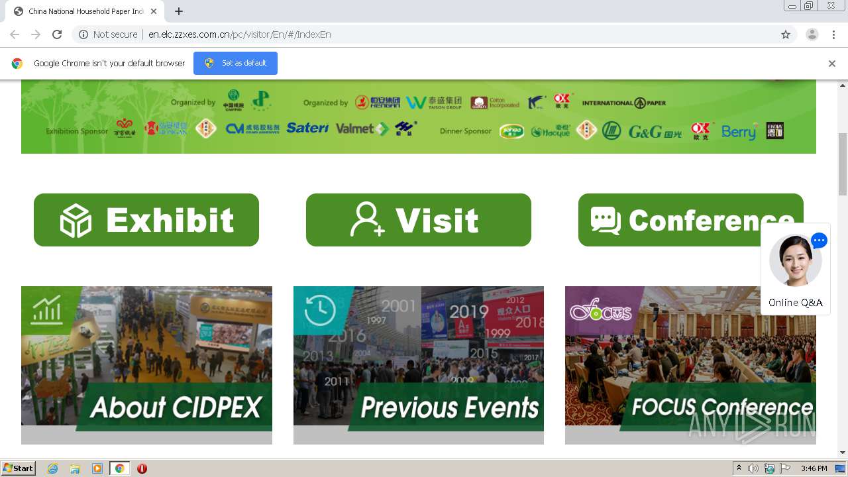The height and width of the screenshot is (477, 848).
Task: Click the Taison Group logo
Action: click(434, 102)
